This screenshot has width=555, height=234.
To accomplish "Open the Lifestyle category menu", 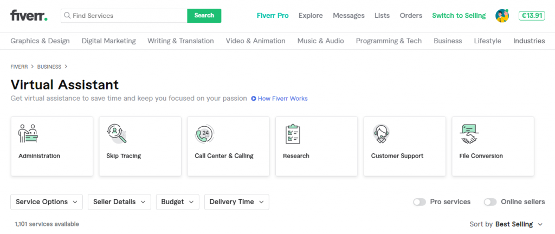I will pos(487,41).
